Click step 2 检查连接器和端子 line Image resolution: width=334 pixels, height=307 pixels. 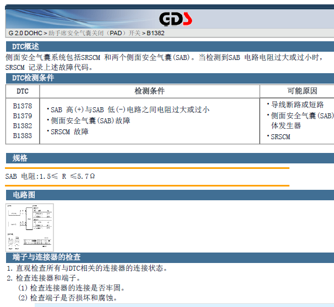click(x=43, y=278)
